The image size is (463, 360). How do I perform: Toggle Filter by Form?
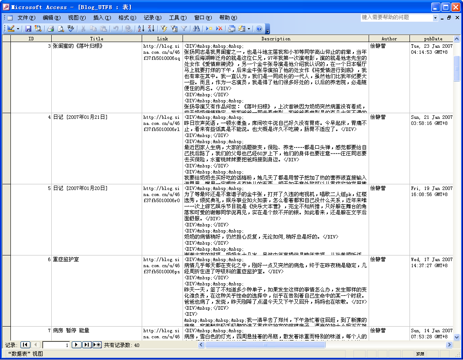tap(174, 29)
